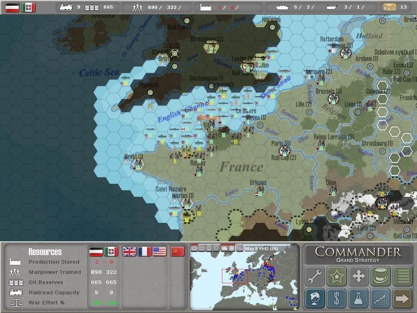Click the gold coins icon beside 13
417x313 pixels.
pyautogui.click(x=390, y=7)
